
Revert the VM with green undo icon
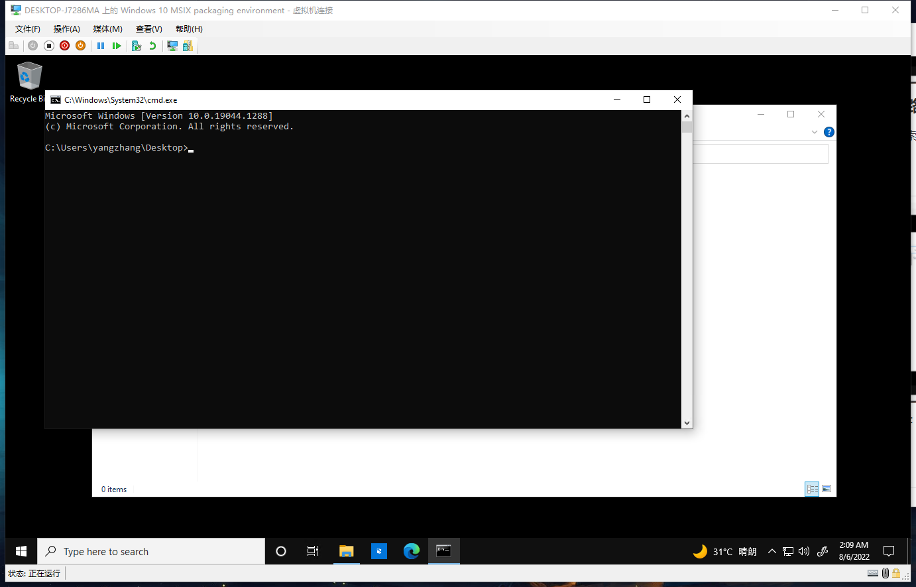152,46
